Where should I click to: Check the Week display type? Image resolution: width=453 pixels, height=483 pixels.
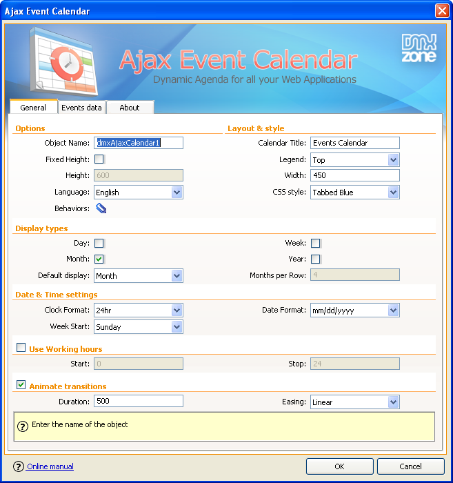coord(315,243)
